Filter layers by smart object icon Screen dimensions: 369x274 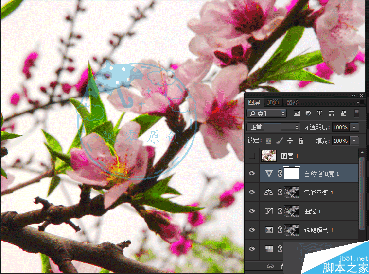(343, 113)
